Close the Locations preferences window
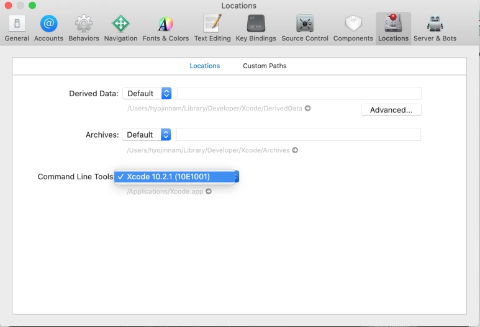This screenshot has width=480, height=327. [8, 5]
